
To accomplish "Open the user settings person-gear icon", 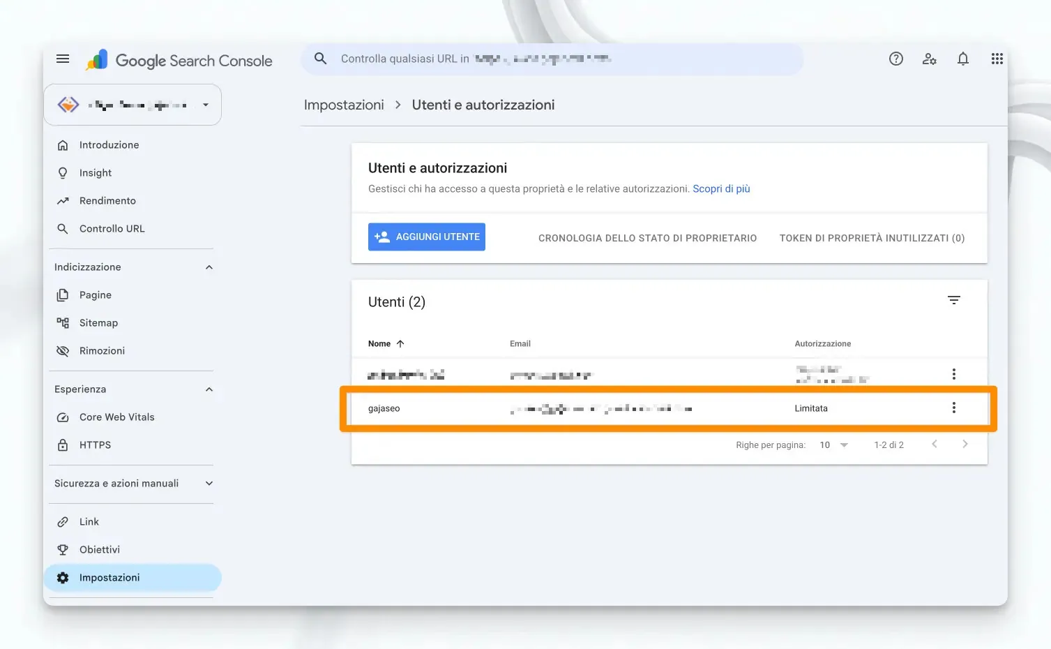I will 929,59.
